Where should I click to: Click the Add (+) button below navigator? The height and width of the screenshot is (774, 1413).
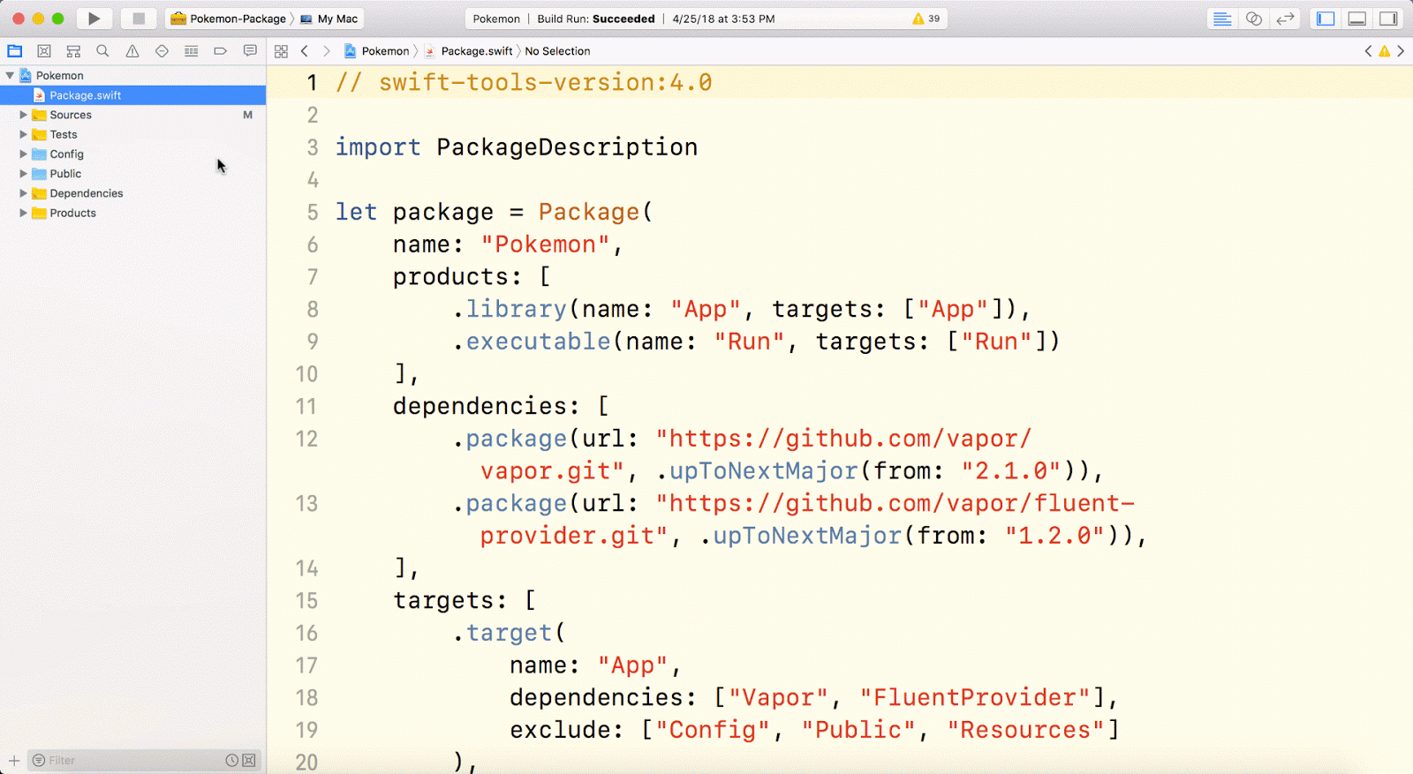point(14,760)
